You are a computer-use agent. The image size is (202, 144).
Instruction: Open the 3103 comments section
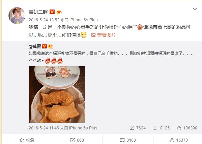tap(128, 140)
